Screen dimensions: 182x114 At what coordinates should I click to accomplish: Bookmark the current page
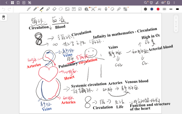point(18,3)
